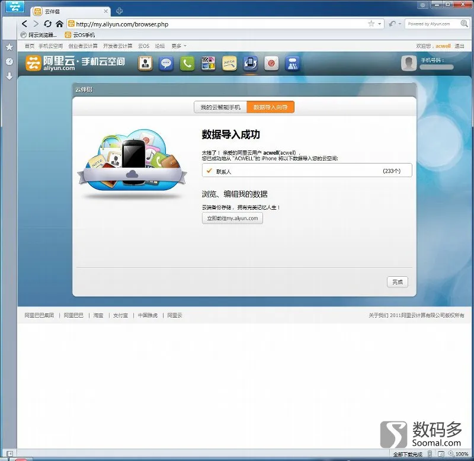Image resolution: width=474 pixels, height=461 pixels.
Task: Expand the bookmark star dropdown arrow
Action: [x=380, y=24]
